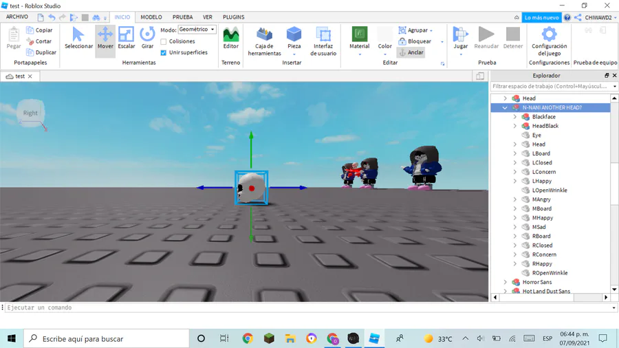Pick the Escalar scale tool

pos(127,39)
